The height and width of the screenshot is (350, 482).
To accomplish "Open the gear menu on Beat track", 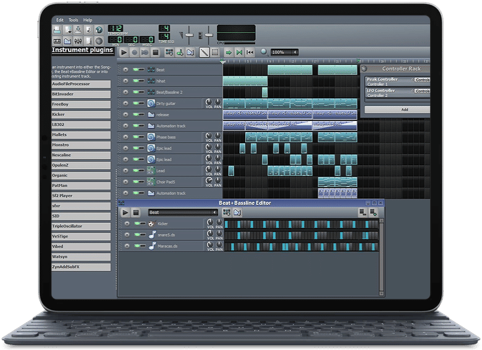I will point(125,70).
